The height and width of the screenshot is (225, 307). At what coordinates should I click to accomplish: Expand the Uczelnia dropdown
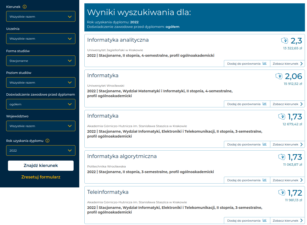coord(41,39)
